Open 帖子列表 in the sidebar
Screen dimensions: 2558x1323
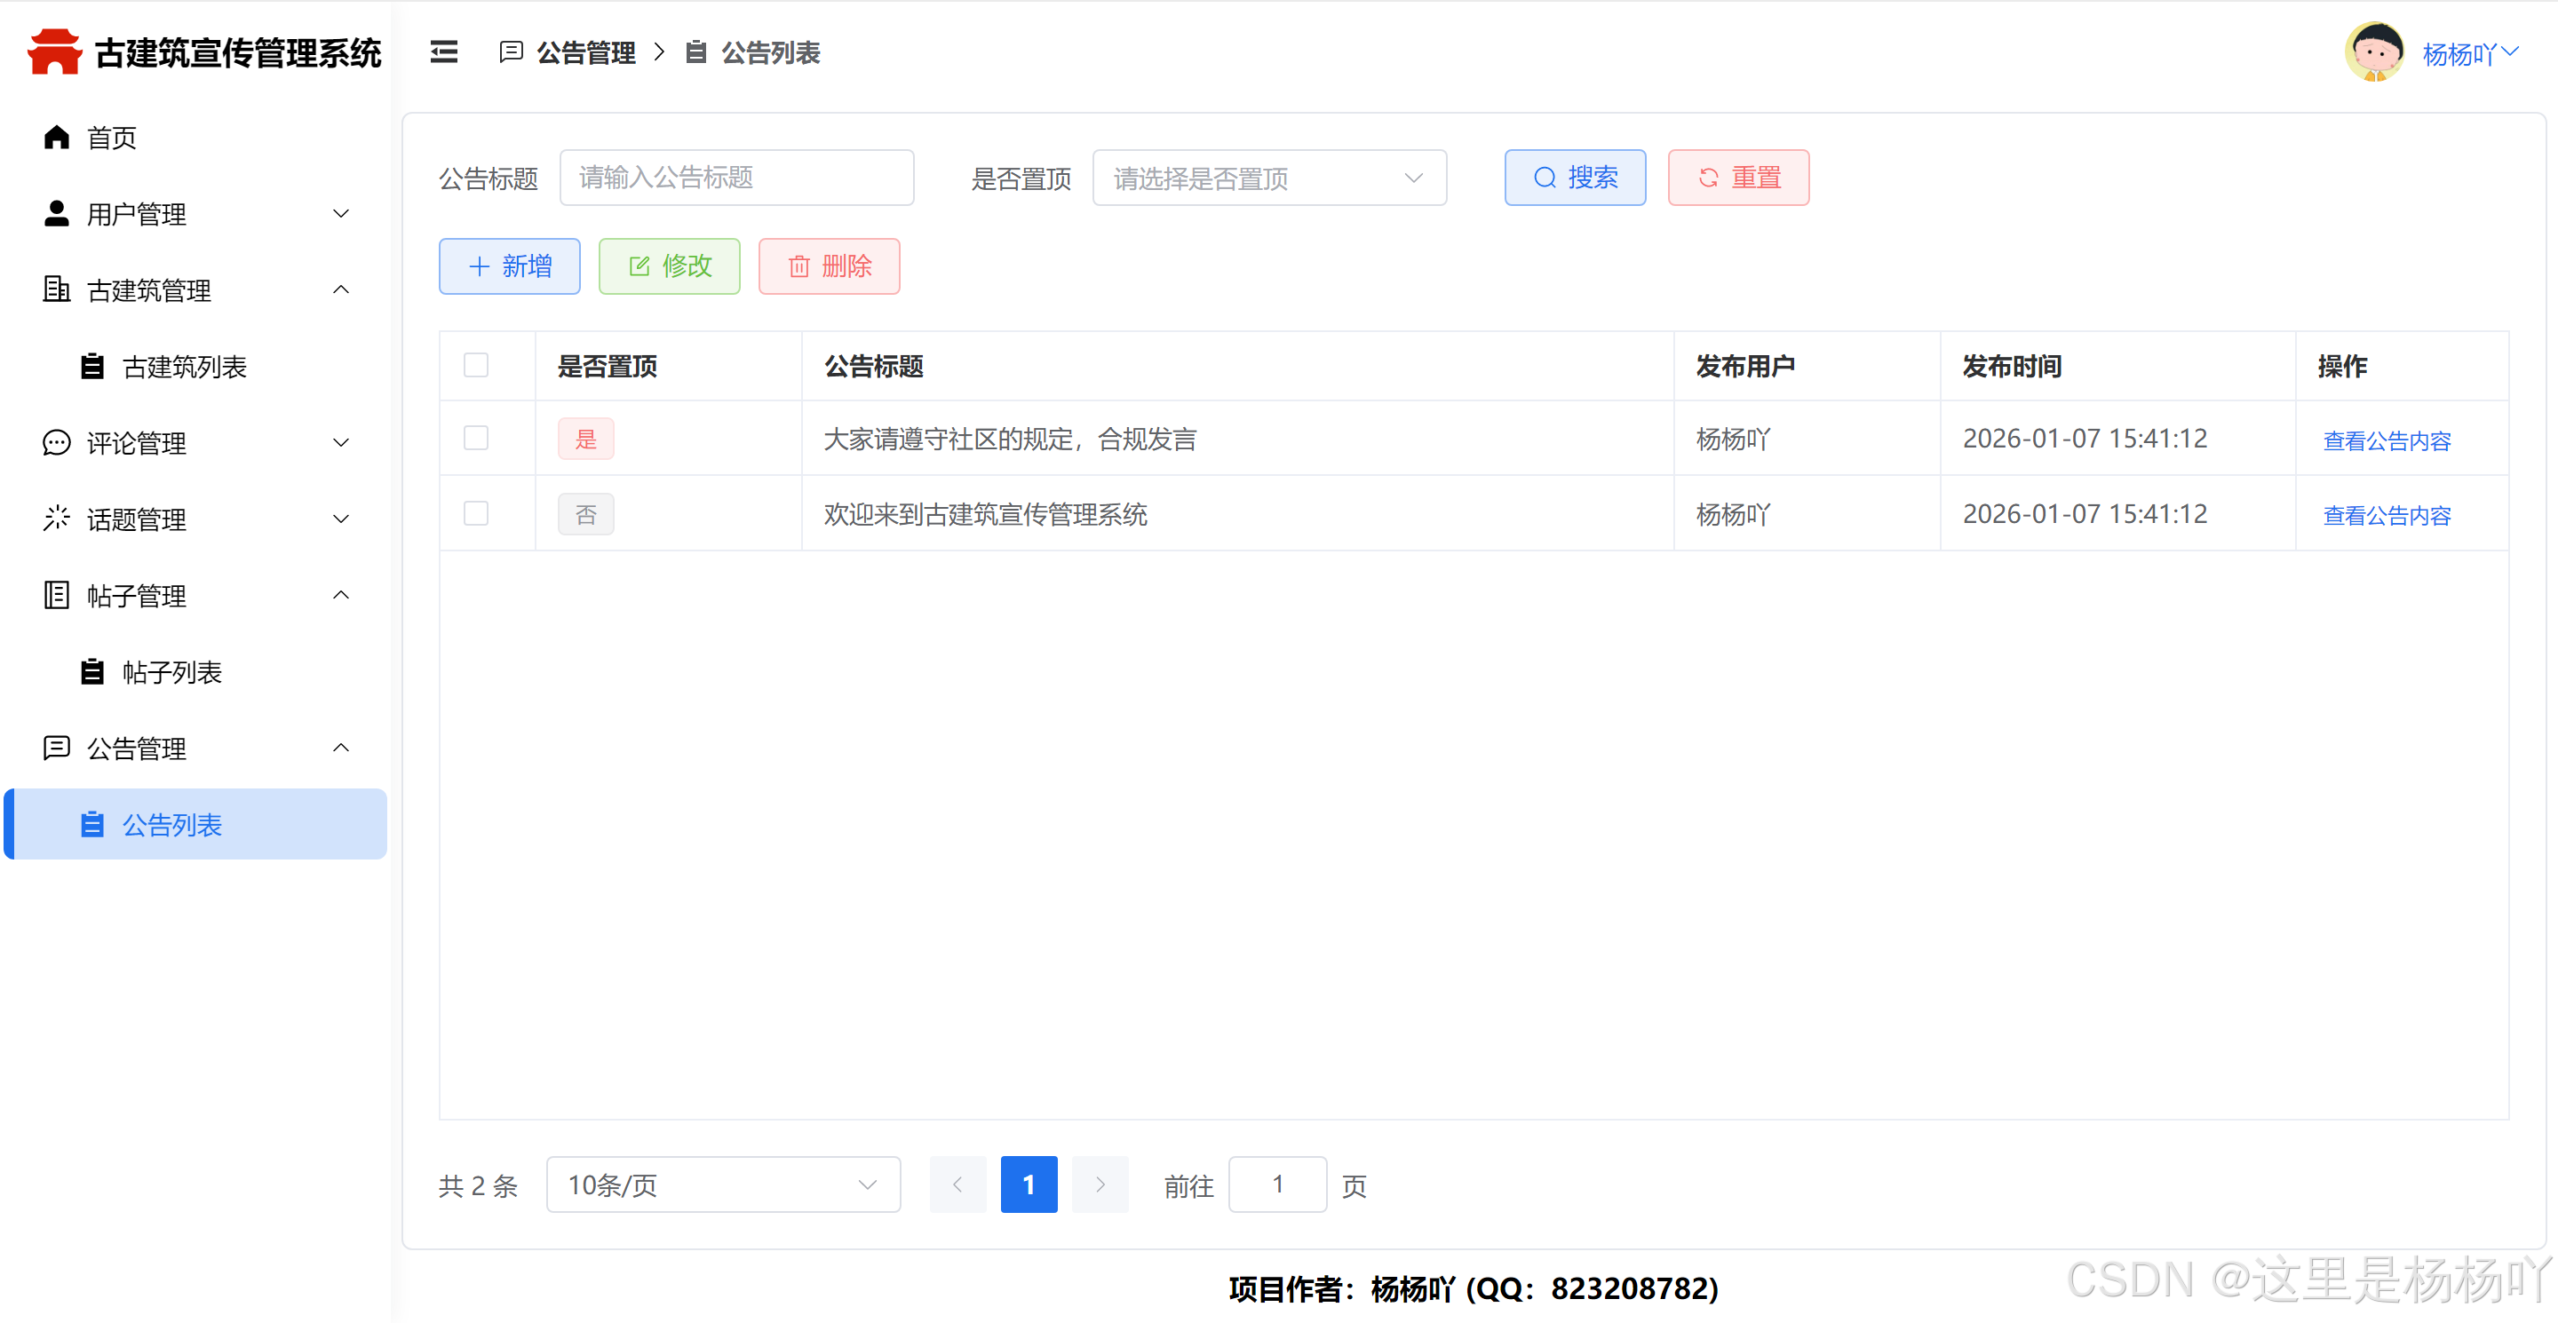point(171,673)
